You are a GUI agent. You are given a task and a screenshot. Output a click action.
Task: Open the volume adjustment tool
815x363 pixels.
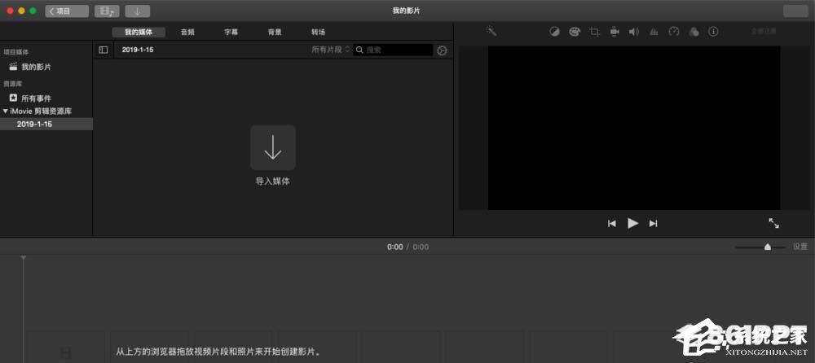tap(633, 32)
